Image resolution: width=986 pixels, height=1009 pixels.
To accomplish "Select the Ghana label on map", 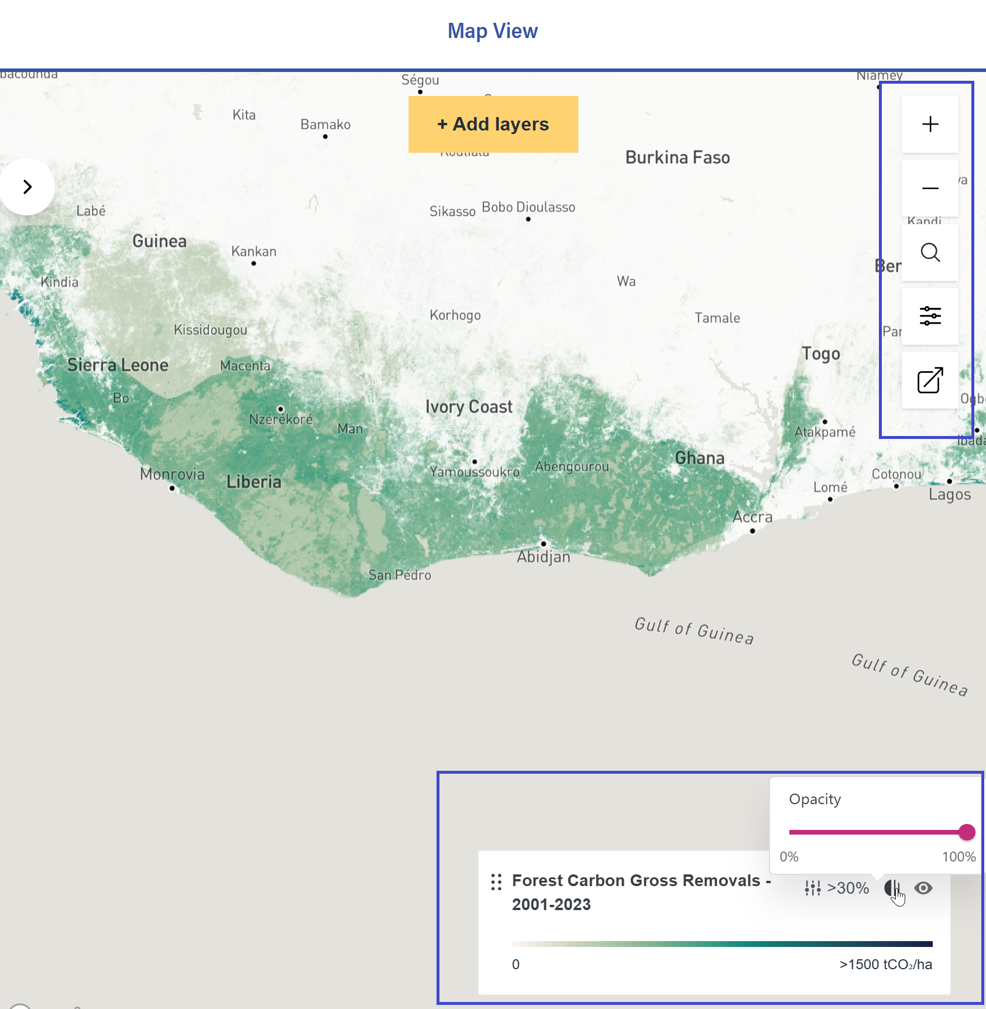I will tap(700, 458).
